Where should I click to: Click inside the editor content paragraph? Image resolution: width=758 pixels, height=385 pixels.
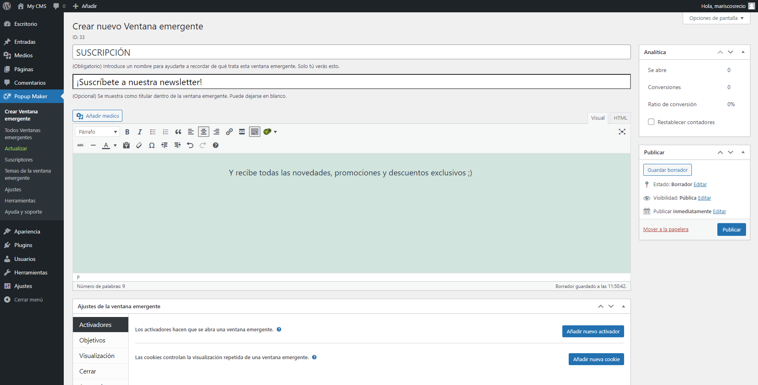tap(350, 173)
